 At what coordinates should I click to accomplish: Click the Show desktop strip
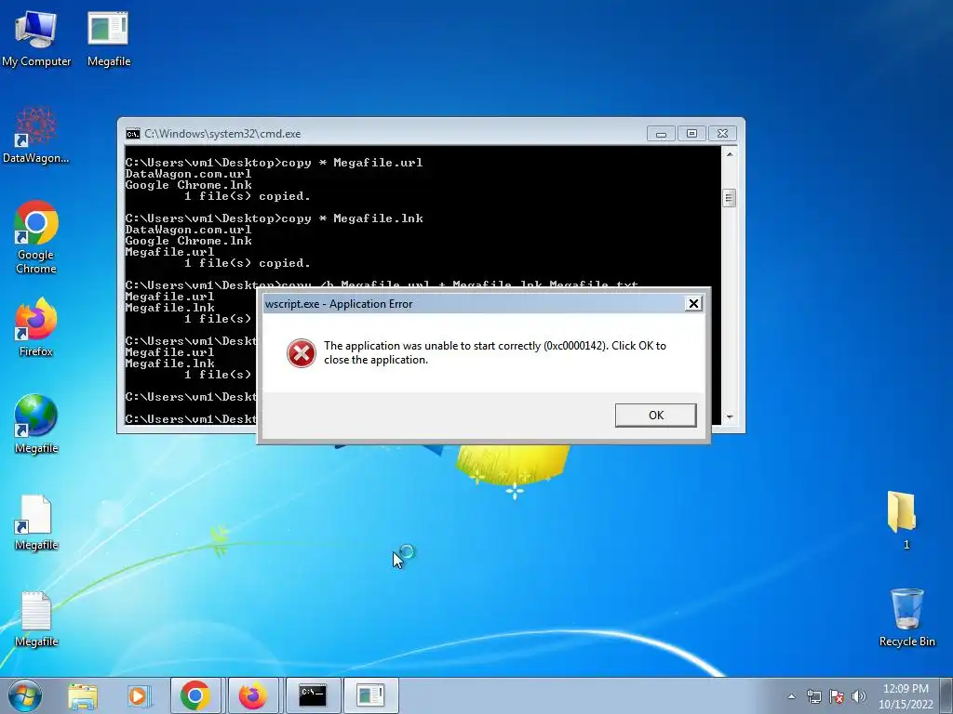point(946,695)
